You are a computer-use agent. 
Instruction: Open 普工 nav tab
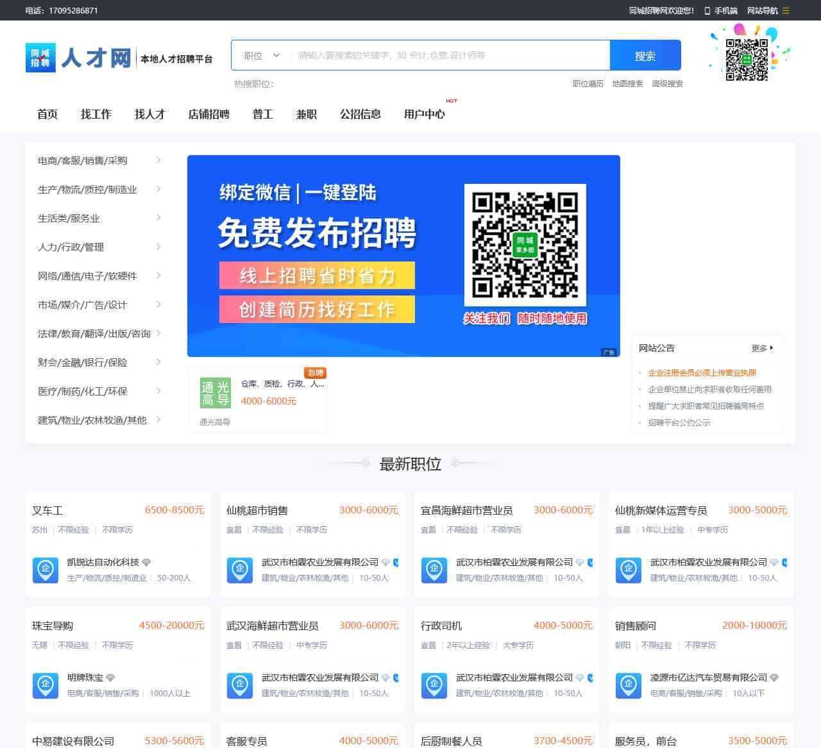263,114
